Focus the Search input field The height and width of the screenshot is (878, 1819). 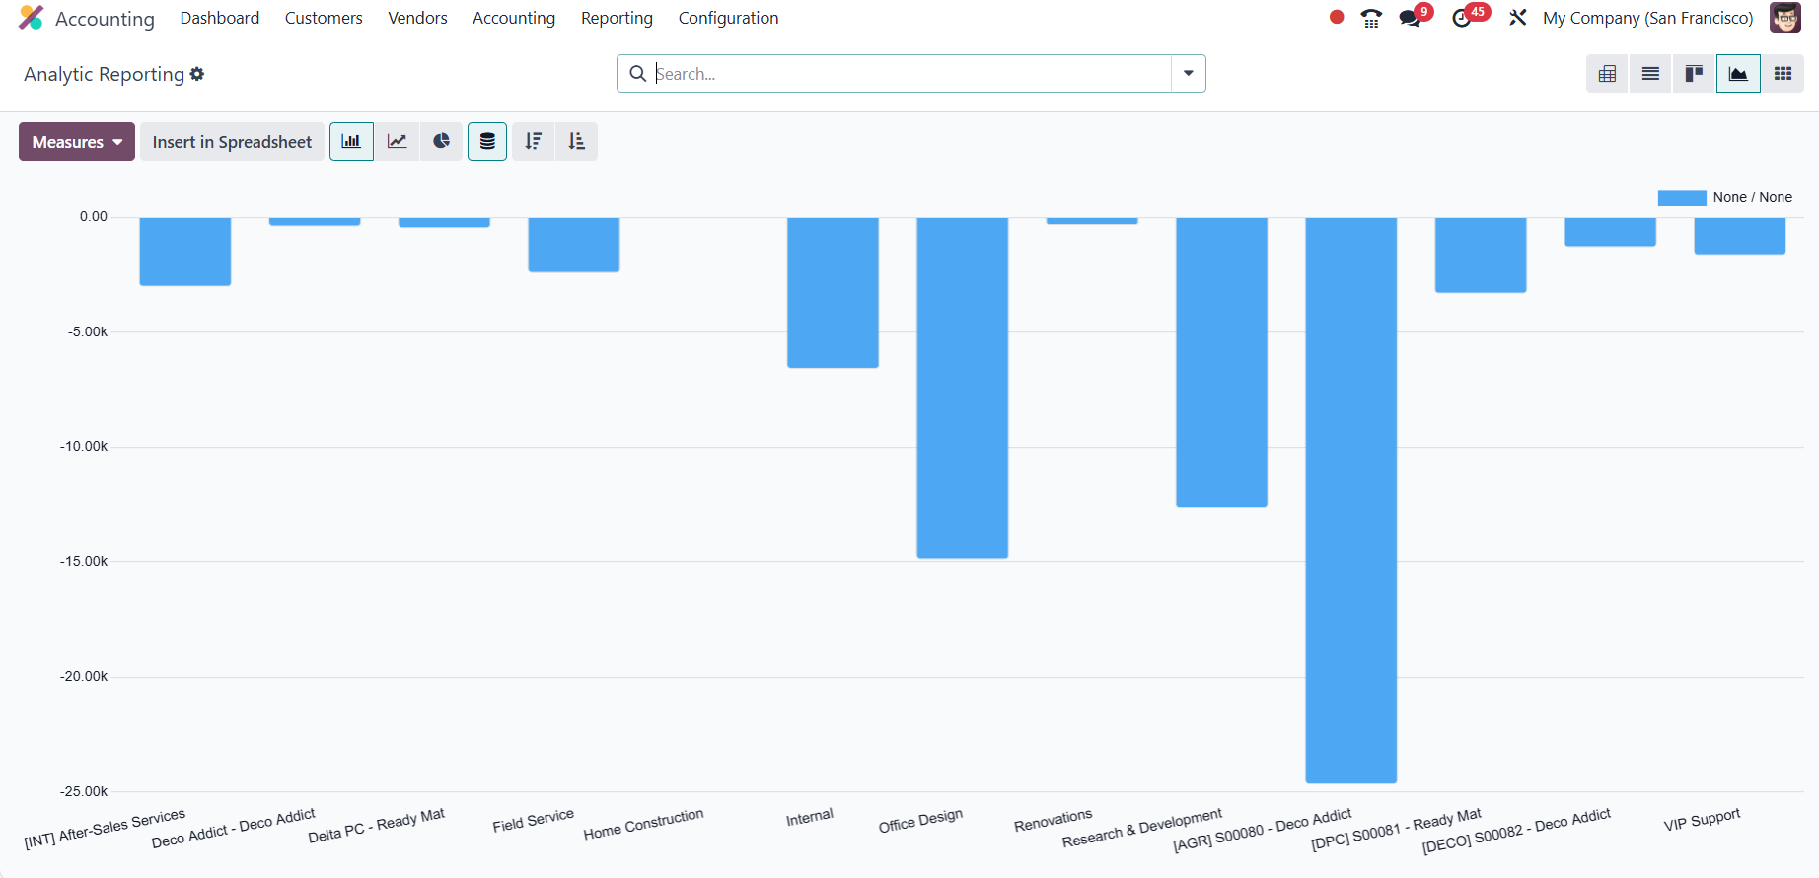point(910,74)
